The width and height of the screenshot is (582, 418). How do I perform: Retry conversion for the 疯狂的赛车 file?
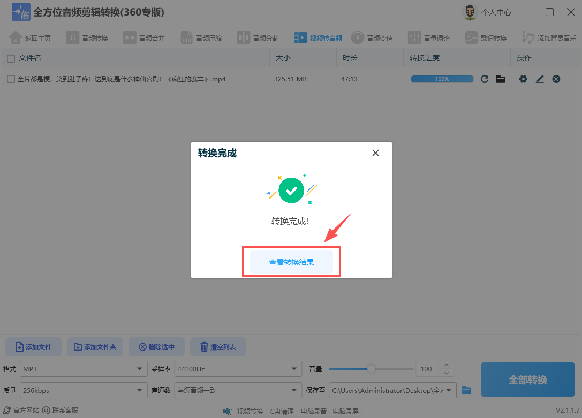click(x=484, y=79)
